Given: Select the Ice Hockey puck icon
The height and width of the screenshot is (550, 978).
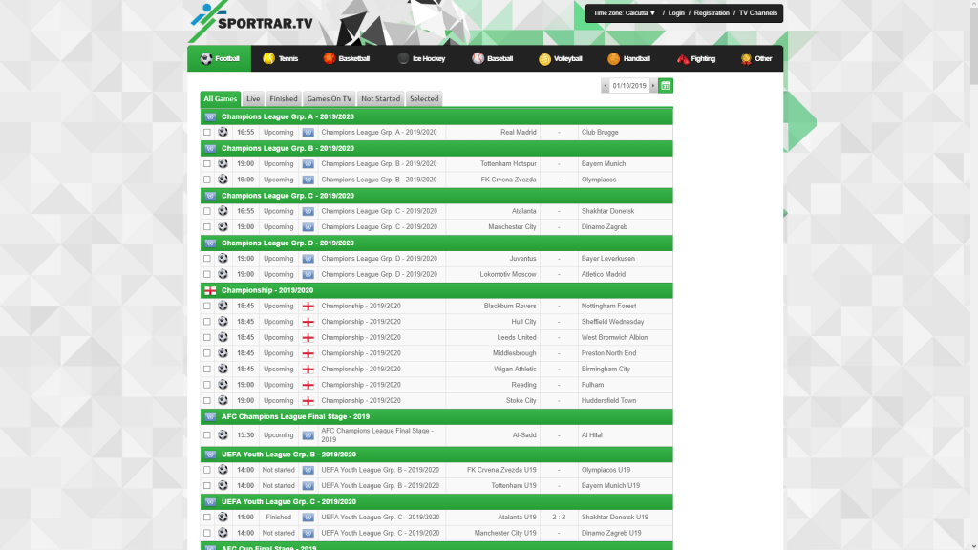Looking at the screenshot, I should tap(404, 58).
